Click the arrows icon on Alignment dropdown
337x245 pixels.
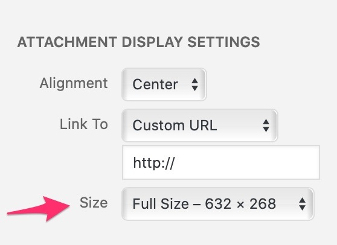point(194,84)
